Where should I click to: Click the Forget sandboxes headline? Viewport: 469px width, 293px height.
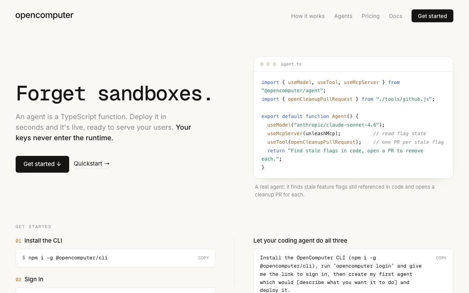tap(114, 94)
